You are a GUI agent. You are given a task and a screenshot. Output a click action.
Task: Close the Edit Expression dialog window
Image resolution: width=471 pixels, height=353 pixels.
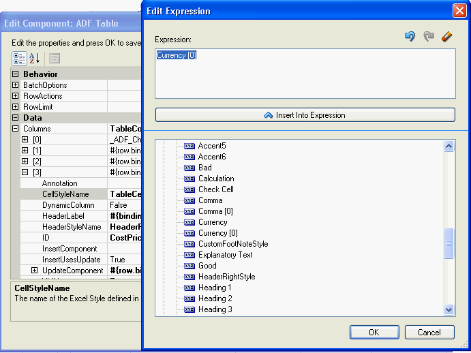459,11
